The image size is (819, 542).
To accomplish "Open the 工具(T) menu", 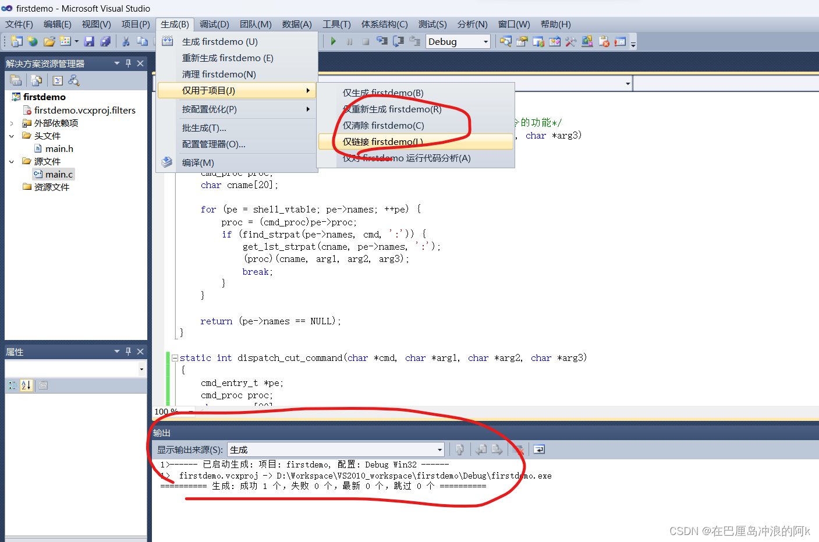I will [x=336, y=24].
